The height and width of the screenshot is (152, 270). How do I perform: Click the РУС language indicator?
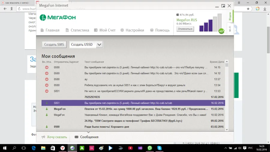(x=250, y=148)
